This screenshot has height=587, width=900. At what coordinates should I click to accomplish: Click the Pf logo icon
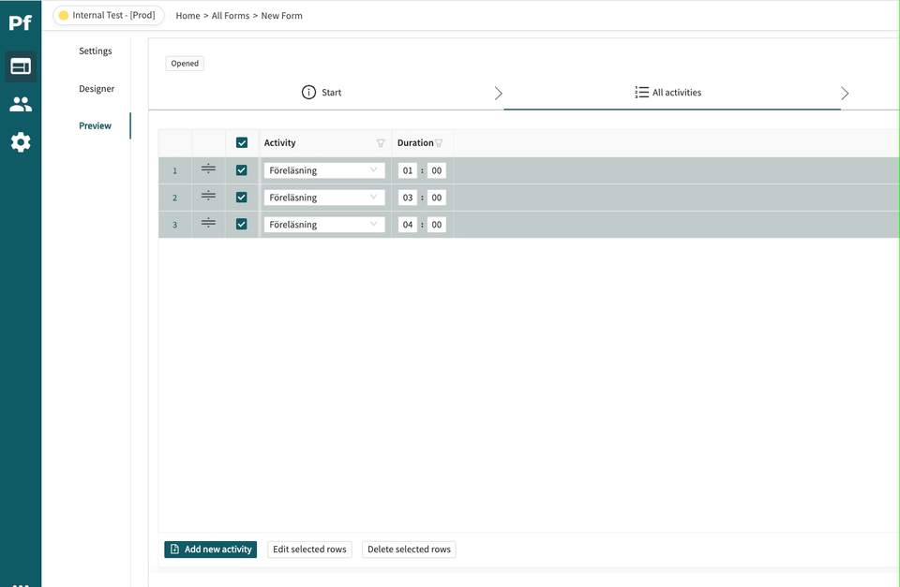(x=20, y=22)
